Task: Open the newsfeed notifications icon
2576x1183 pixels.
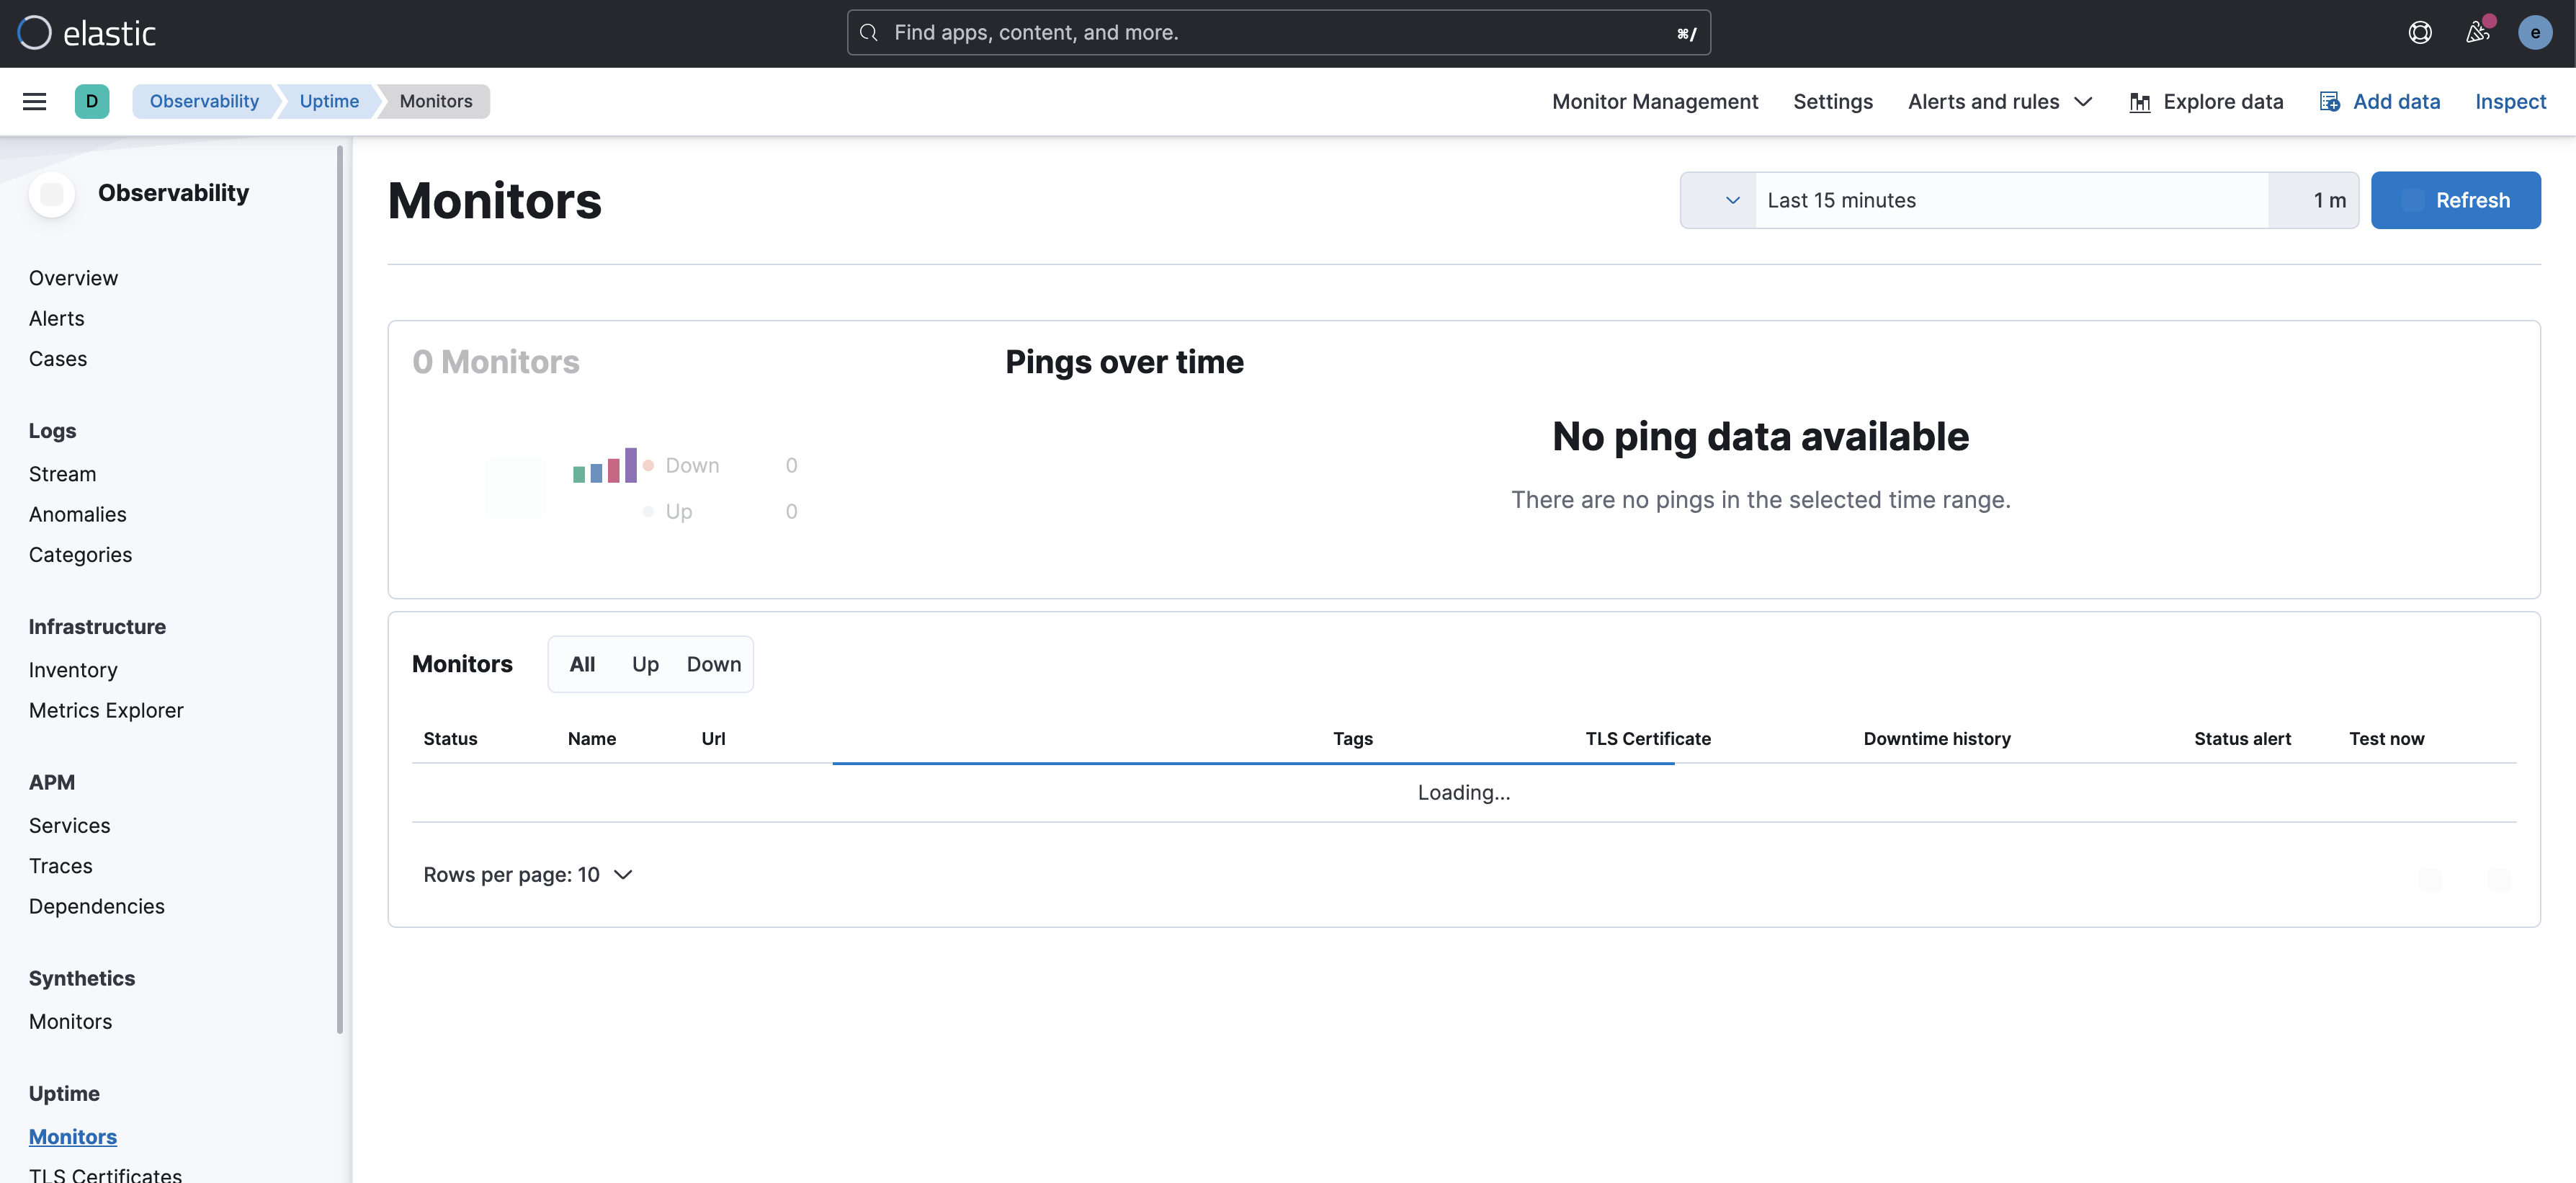Action: (2477, 33)
